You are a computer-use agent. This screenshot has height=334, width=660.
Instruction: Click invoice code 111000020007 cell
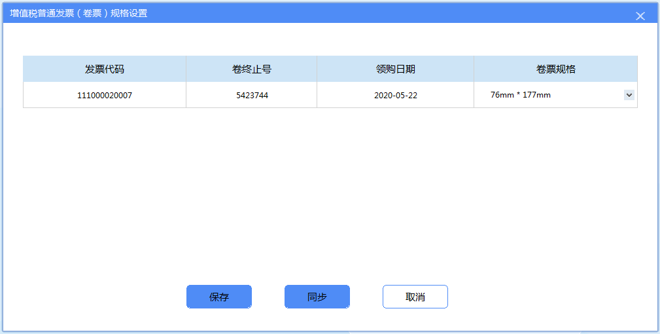[105, 95]
